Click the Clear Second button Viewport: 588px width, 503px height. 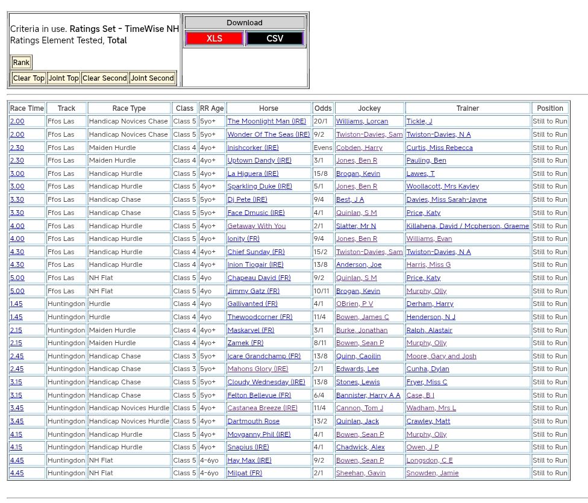pyautogui.click(x=105, y=78)
